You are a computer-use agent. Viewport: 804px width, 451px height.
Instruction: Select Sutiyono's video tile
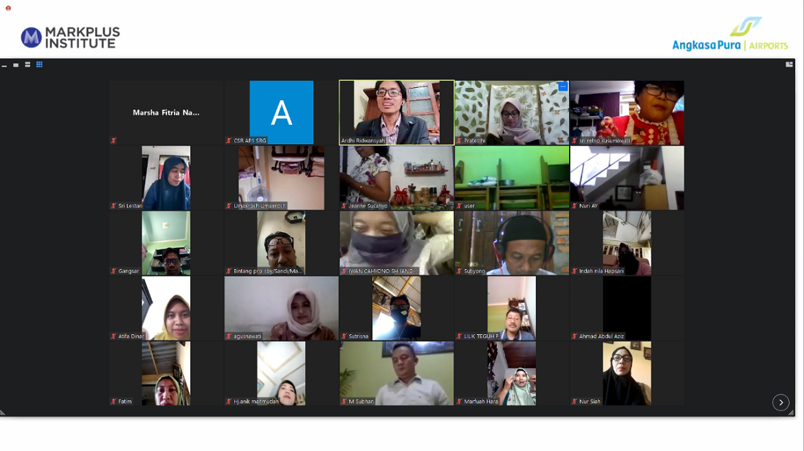512,242
